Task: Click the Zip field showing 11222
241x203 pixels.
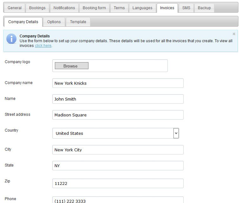Action: tap(118, 183)
